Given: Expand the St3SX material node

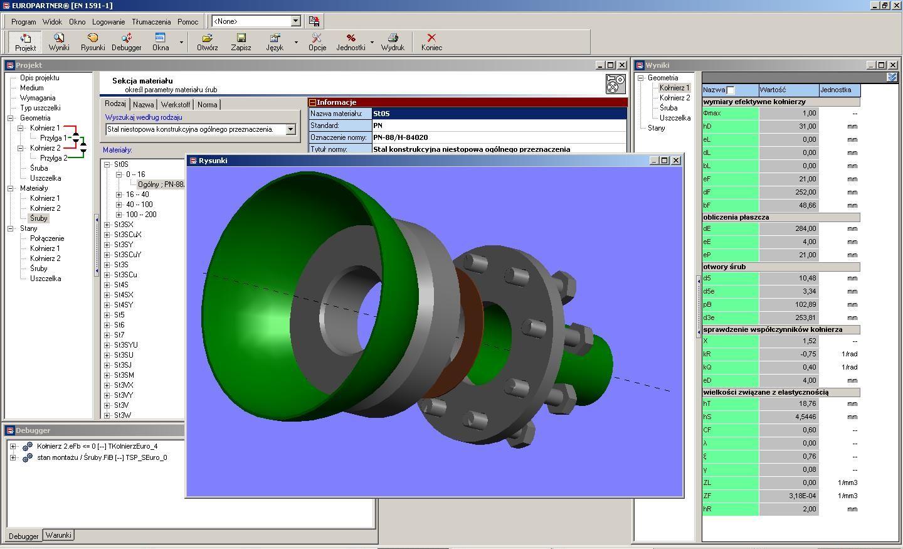Looking at the screenshot, I should (x=107, y=225).
